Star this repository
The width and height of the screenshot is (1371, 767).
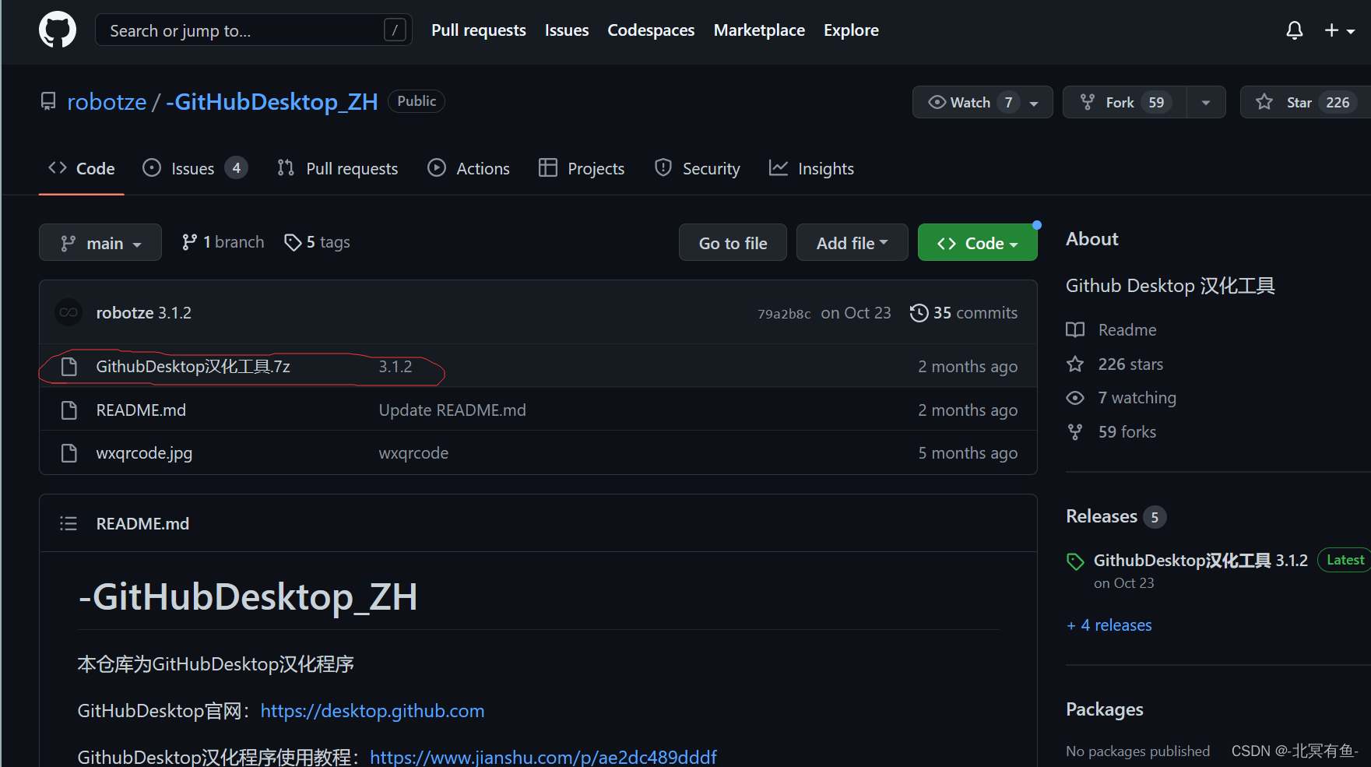pos(1305,102)
